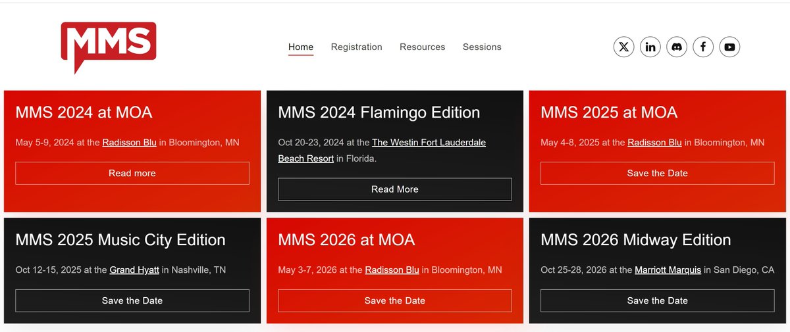Click the MMS 2025 at MOA heading
The width and height of the screenshot is (790, 332).
pyautogui.click(x=609, y=112)
